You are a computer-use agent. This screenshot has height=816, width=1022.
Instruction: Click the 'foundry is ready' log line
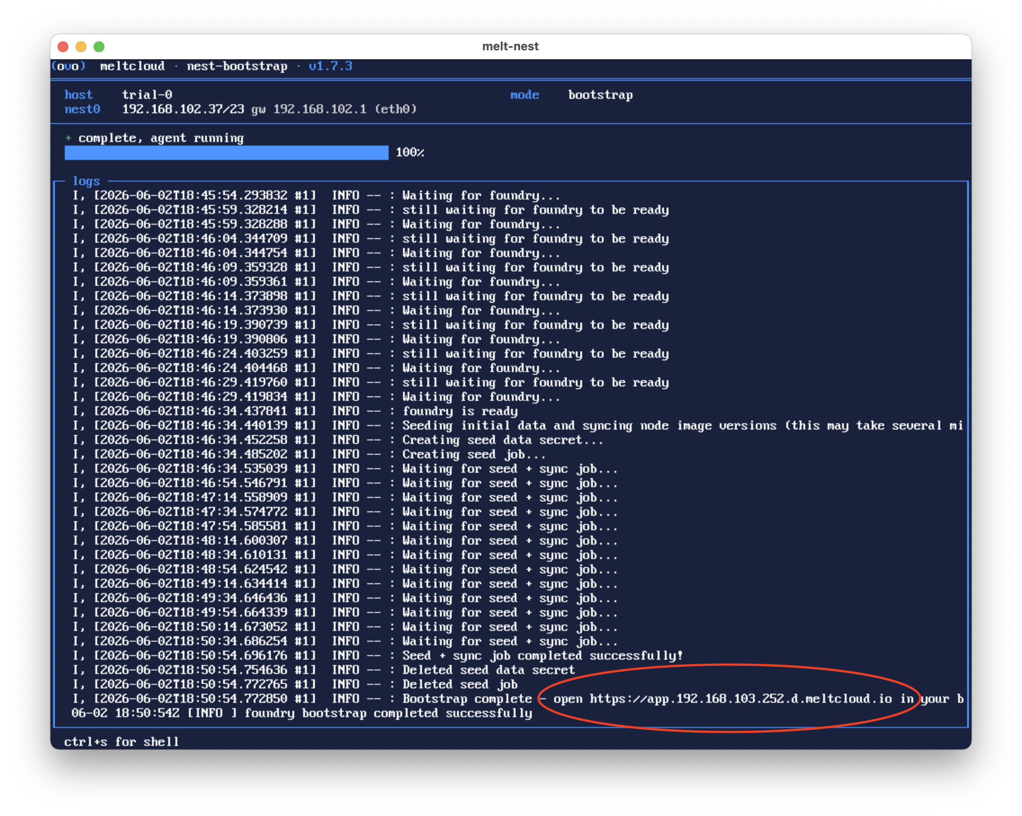pyautogui.click(x=295, y=411)
